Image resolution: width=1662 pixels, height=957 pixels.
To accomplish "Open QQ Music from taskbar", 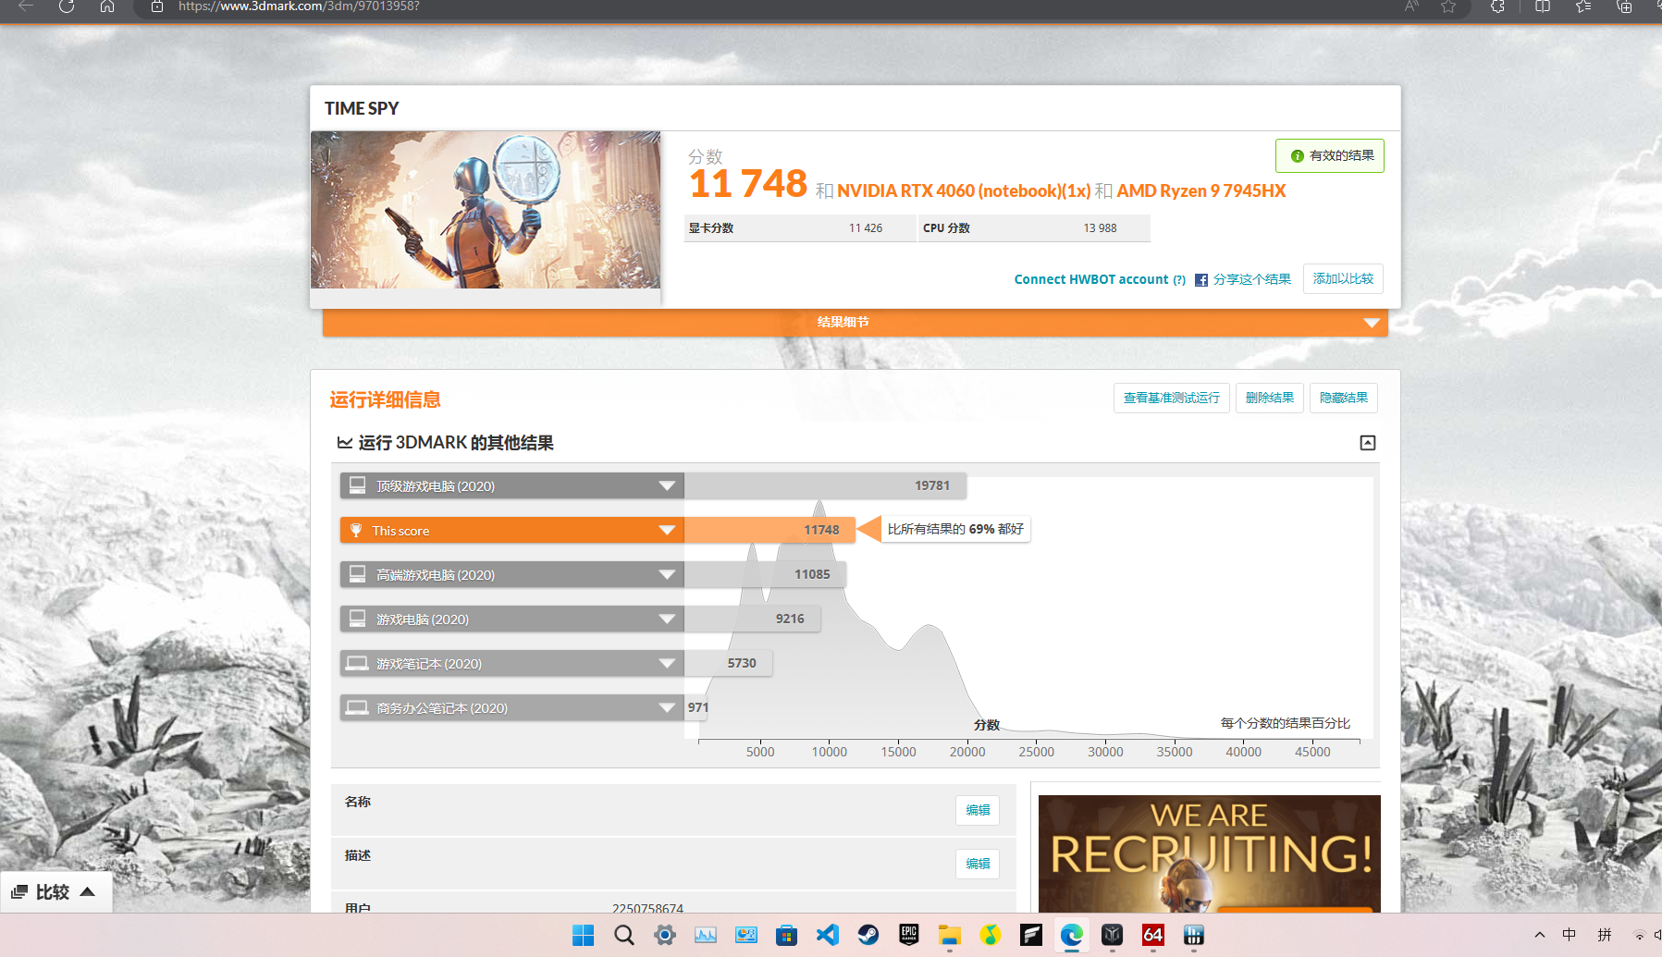I will coord(991,935).
